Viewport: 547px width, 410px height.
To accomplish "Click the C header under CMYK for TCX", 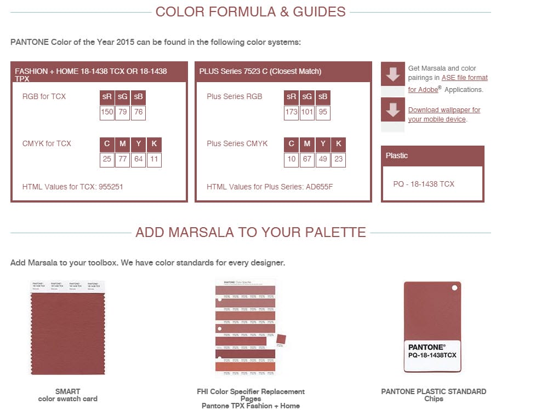I will coord(107,144).
